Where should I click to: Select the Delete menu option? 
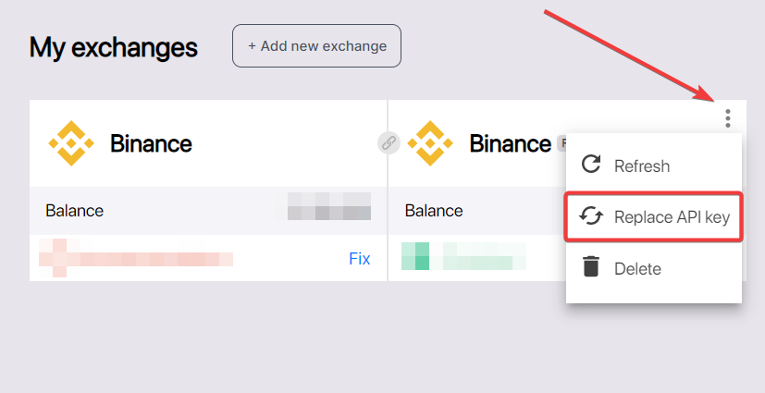pos(637,269)
